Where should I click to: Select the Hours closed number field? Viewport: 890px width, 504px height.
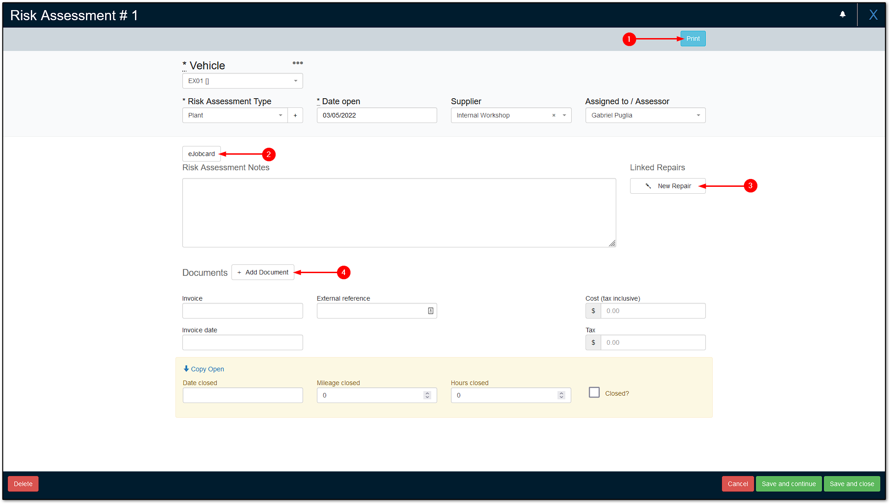(511, 395)
